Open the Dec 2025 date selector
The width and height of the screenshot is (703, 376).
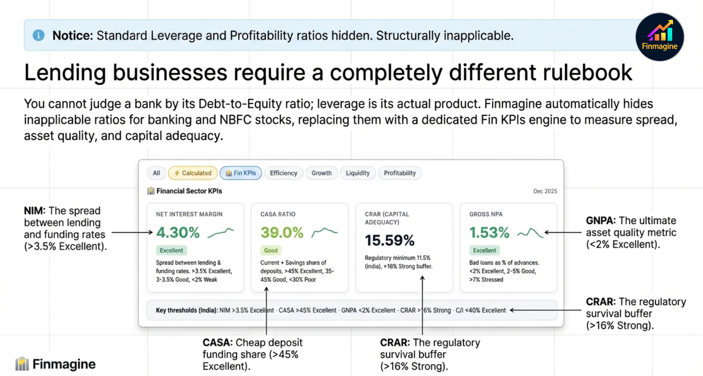[x=545, y=191]
